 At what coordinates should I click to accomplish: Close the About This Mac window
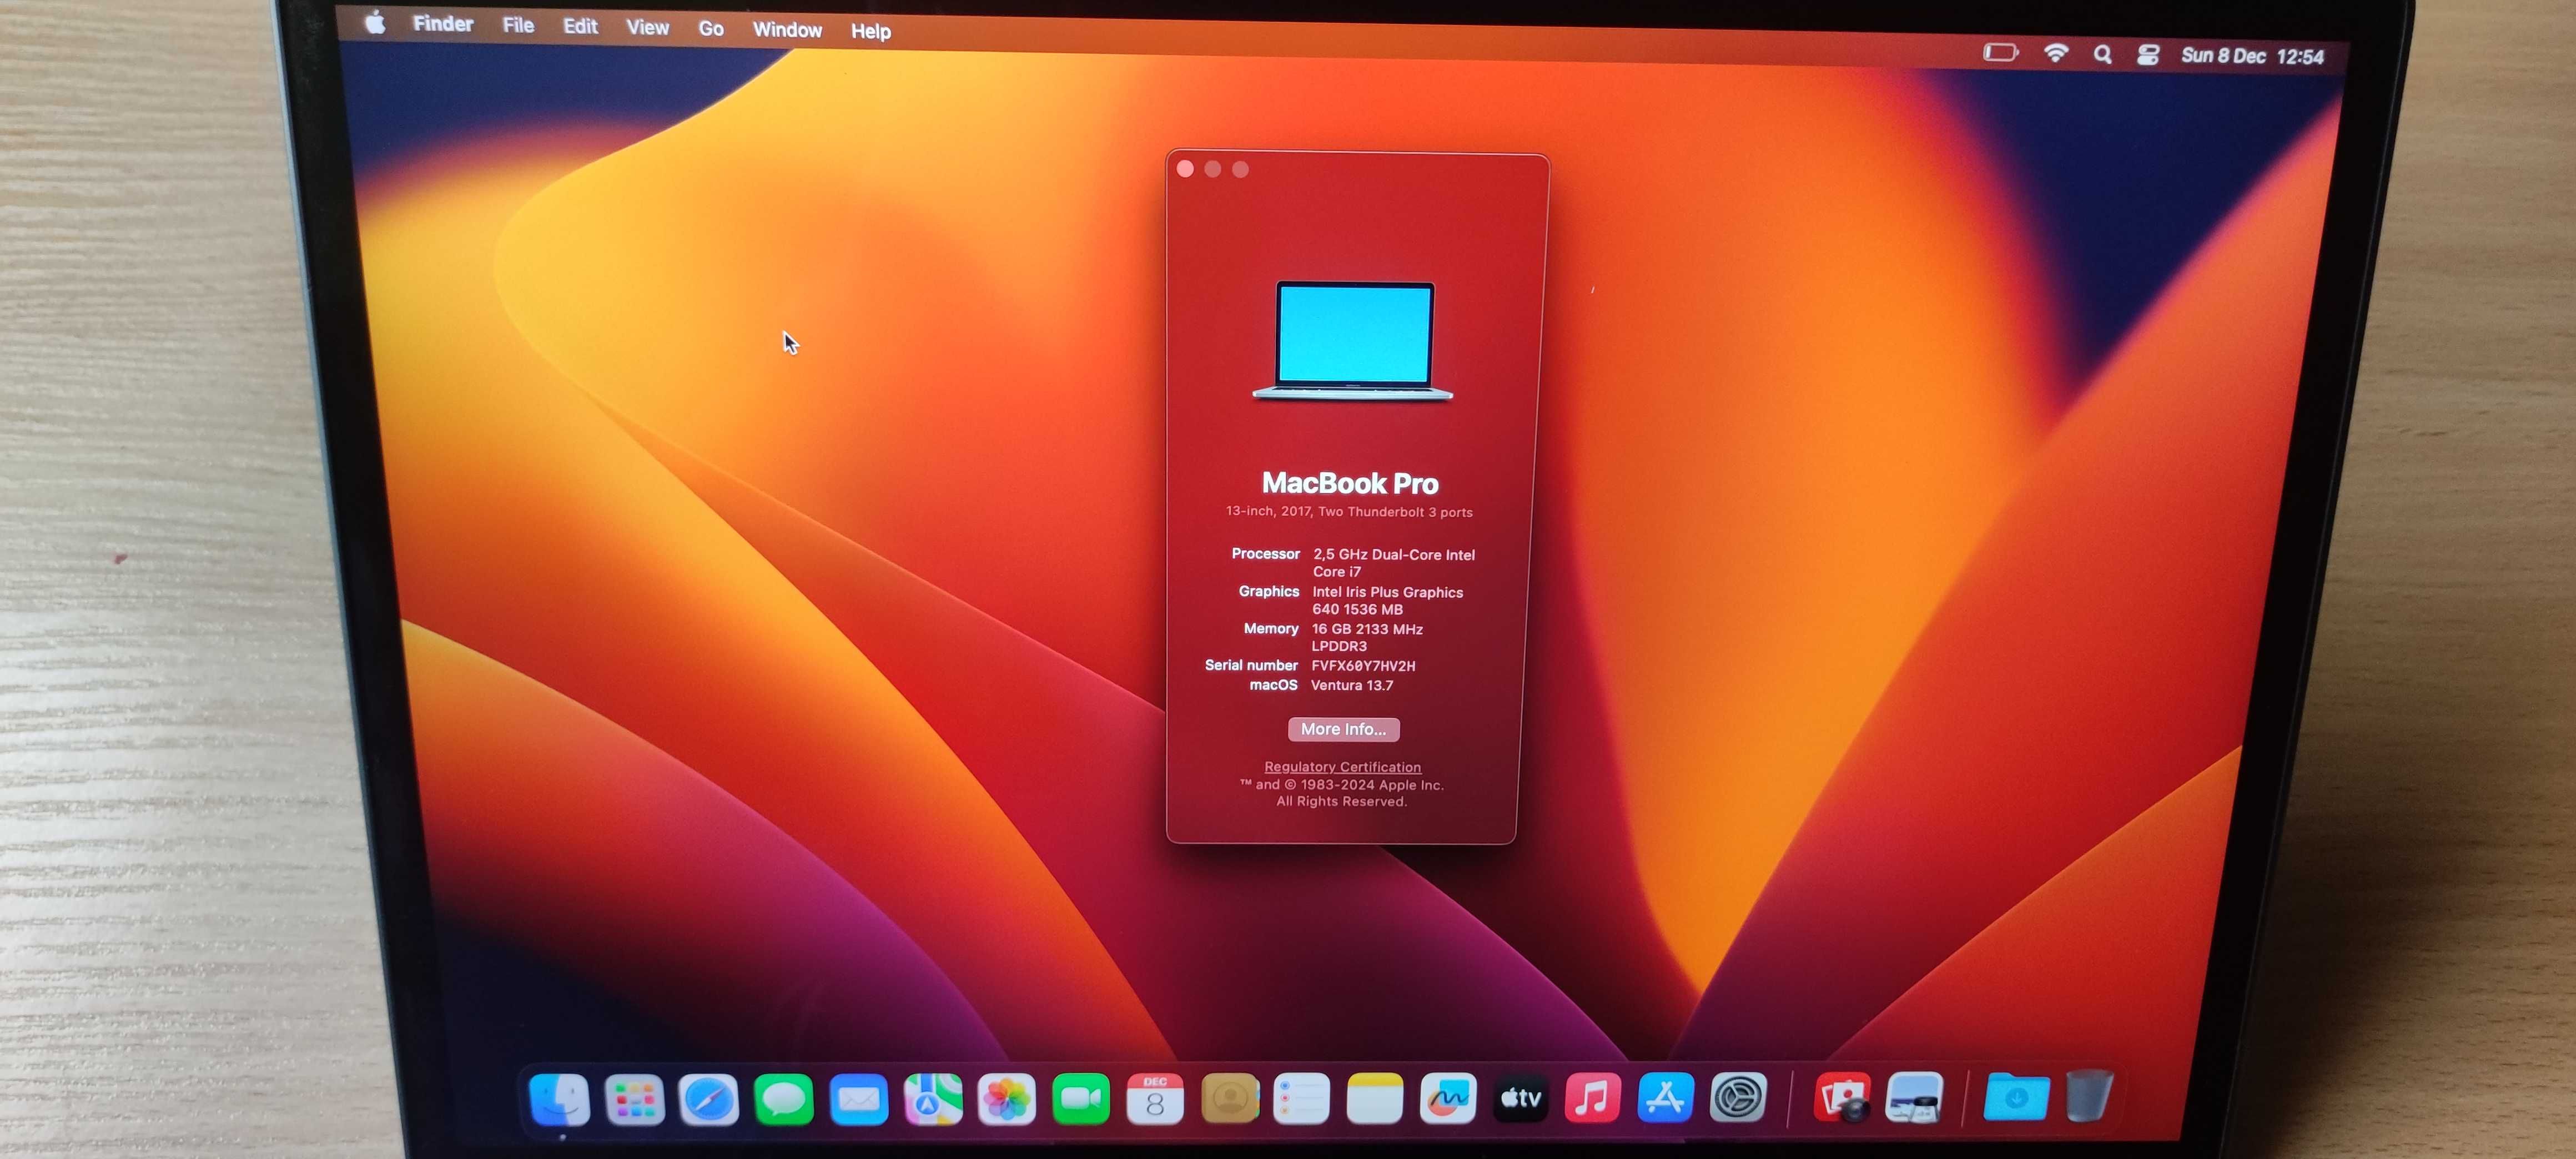1186,169
